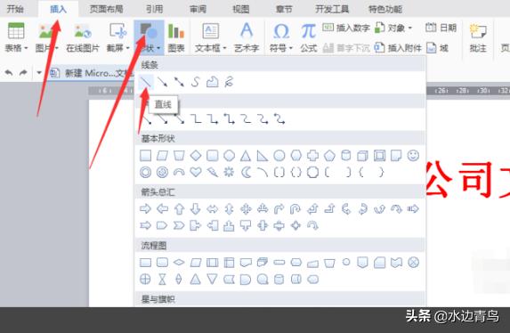Viewport: 510px width, 333px height.
Task: Select the cylinder in 基本形状
Action: [x=346, y=156]
